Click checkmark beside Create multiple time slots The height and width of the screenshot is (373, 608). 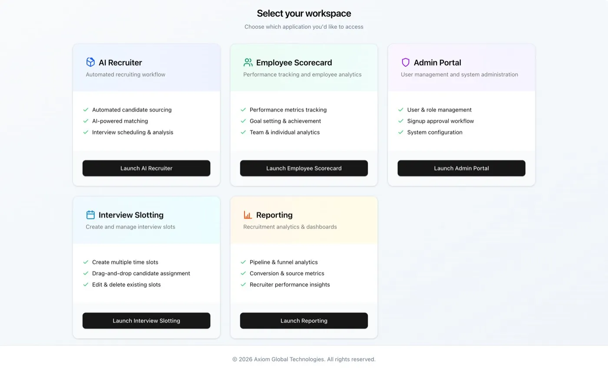pyautogui.click(x=86, y=262)
